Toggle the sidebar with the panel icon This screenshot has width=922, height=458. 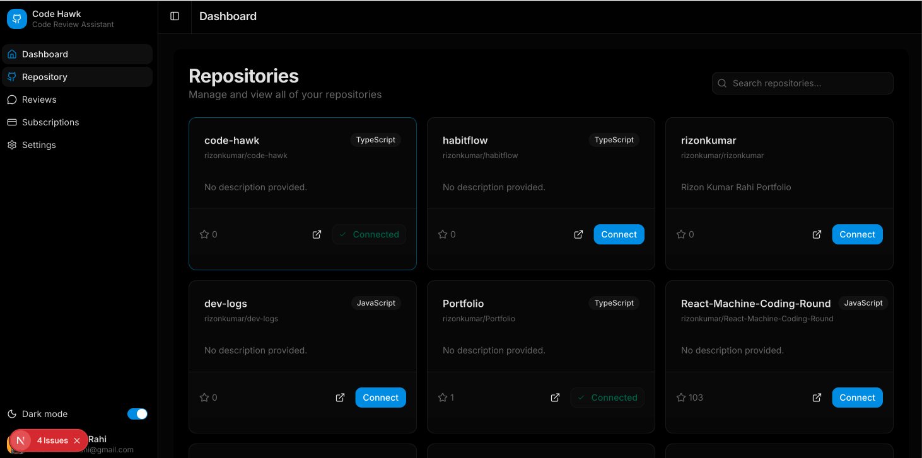pos(174,16)
